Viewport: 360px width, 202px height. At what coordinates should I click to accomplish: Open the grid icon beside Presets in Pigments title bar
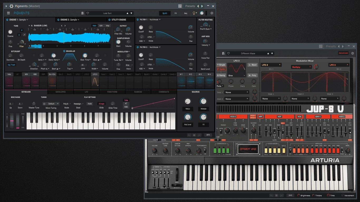[180, 6]
